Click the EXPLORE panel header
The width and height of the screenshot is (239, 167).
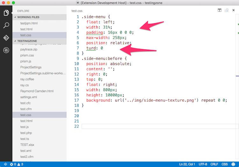23,11
